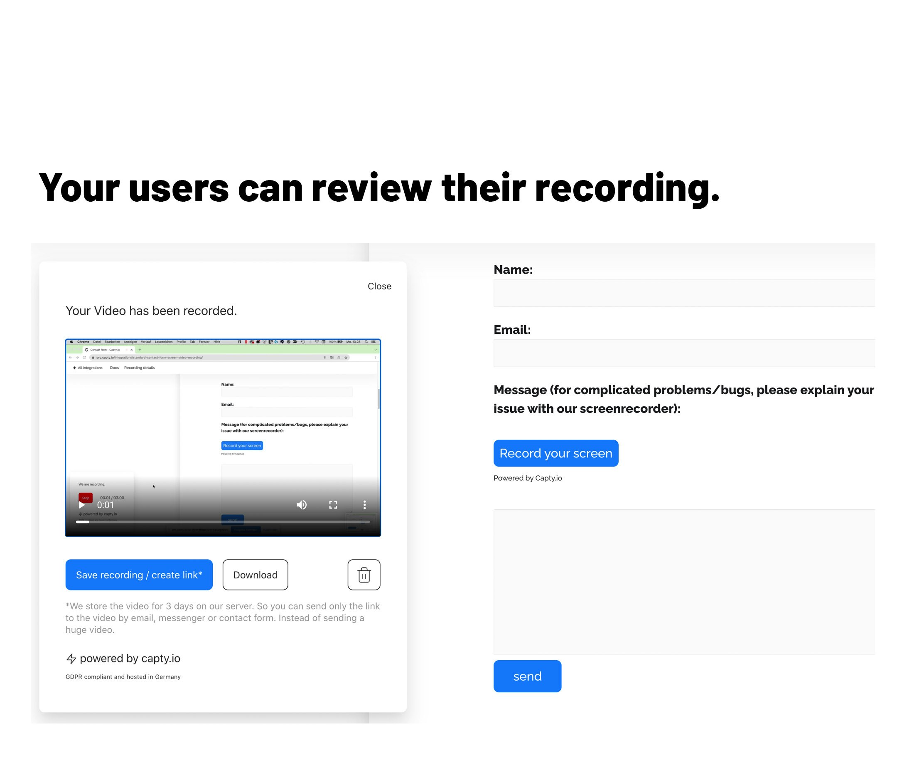Click the Capty.io favicon in the browser tab

pyautogui.click(x=87, y=349)
